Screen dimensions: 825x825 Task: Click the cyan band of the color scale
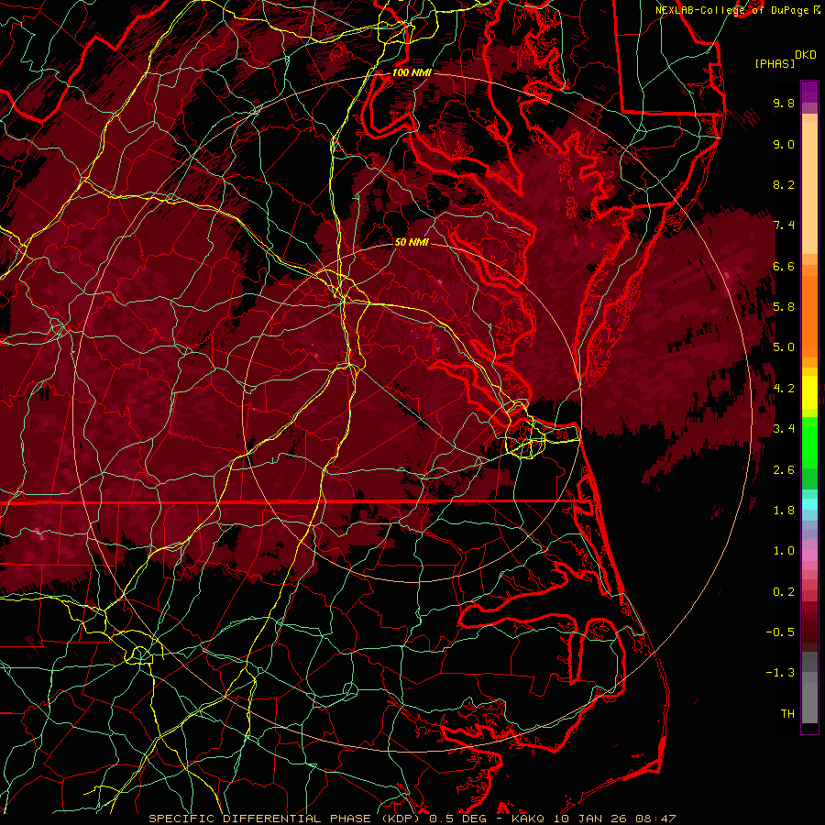pos(809,504)
